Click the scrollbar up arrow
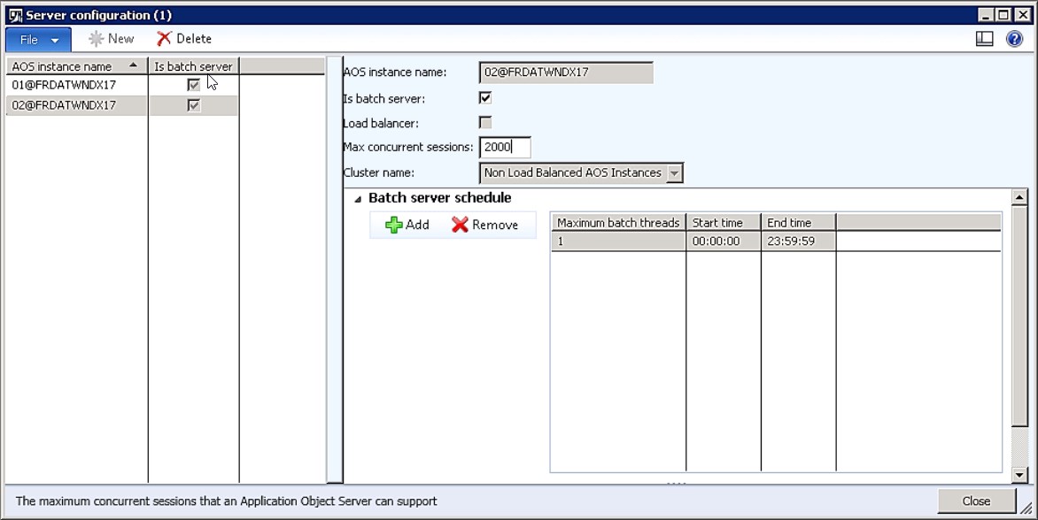The image size is (1038, 520). (1019, 197)
